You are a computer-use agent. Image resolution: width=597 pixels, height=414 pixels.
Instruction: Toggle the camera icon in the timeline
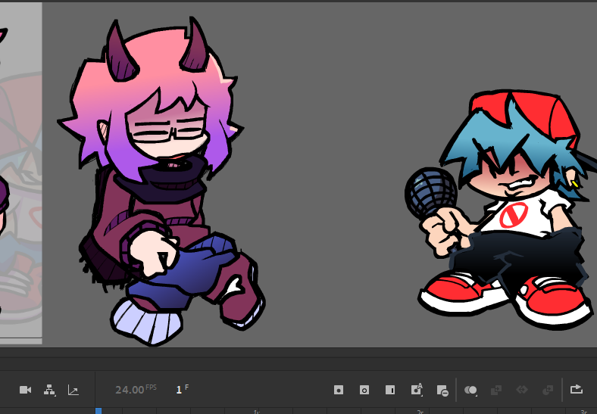[25, 390]
